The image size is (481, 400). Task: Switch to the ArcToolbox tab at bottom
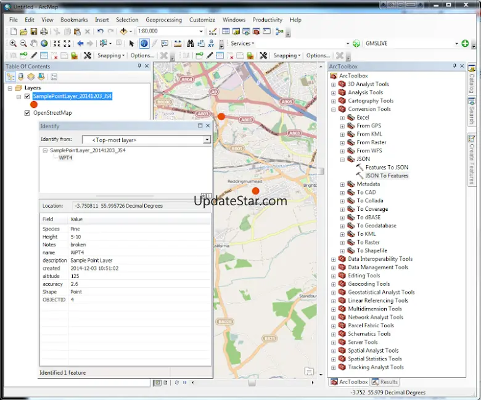[x=350, y=382]
